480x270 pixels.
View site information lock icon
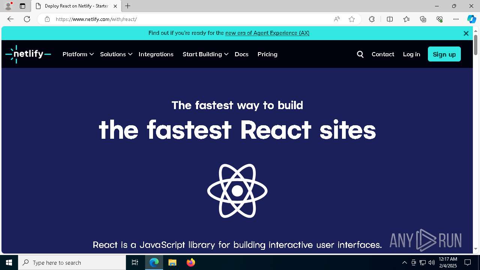click(x=47, y=19)
